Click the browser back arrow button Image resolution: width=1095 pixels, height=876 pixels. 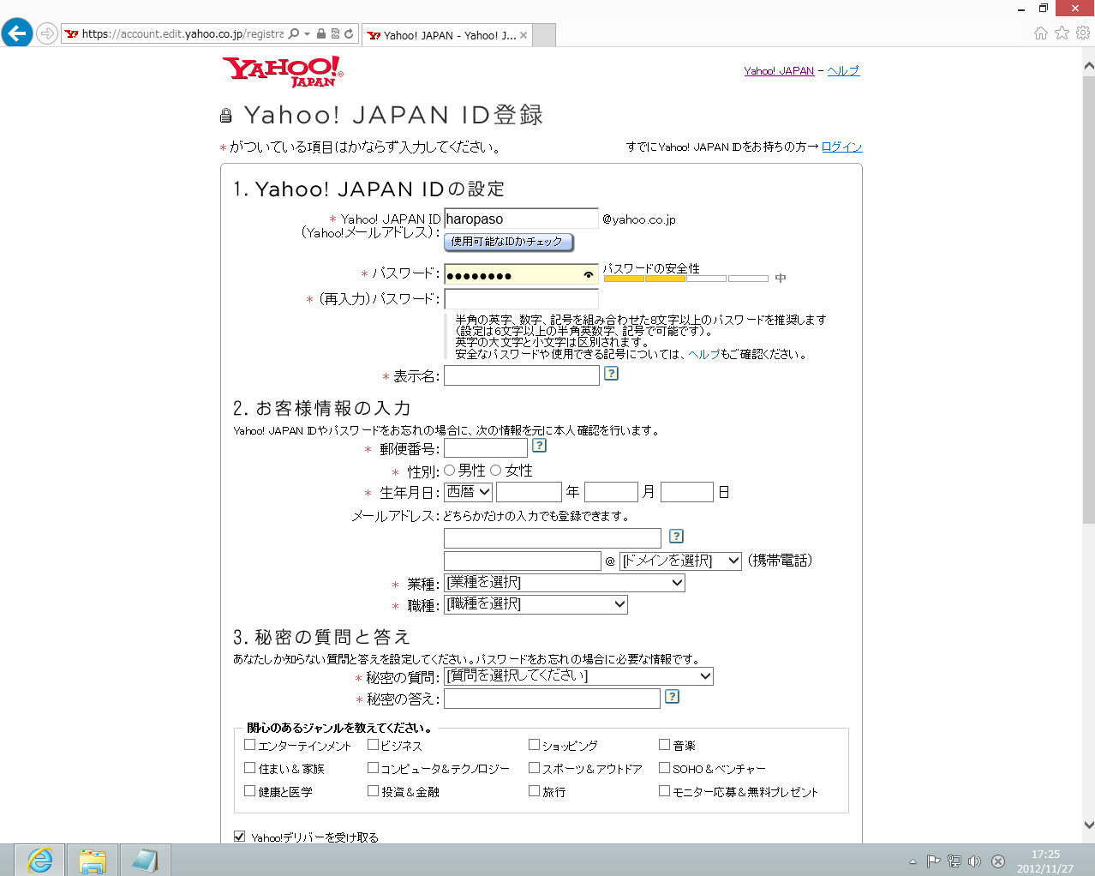pyautogui.click(x=17, y=33)
